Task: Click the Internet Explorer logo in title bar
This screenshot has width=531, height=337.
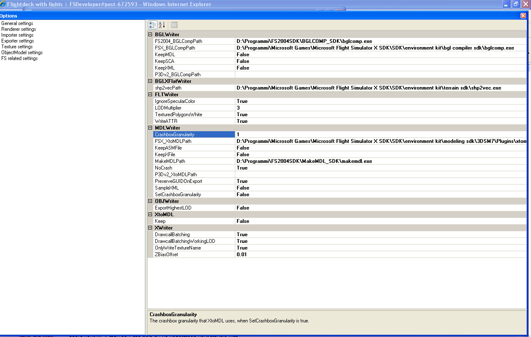Action: point(3,4)
